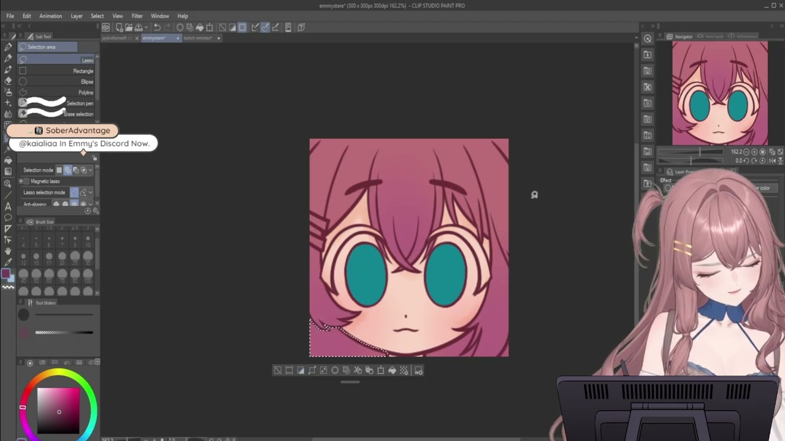Toggle Show selection border

tap(242, 27)
